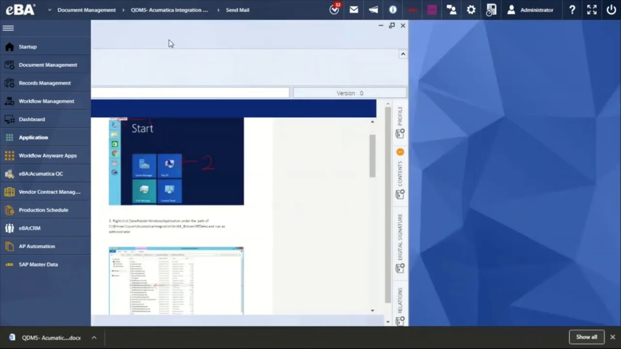Click document preview scroll up arrow

(x=372, y=122)
